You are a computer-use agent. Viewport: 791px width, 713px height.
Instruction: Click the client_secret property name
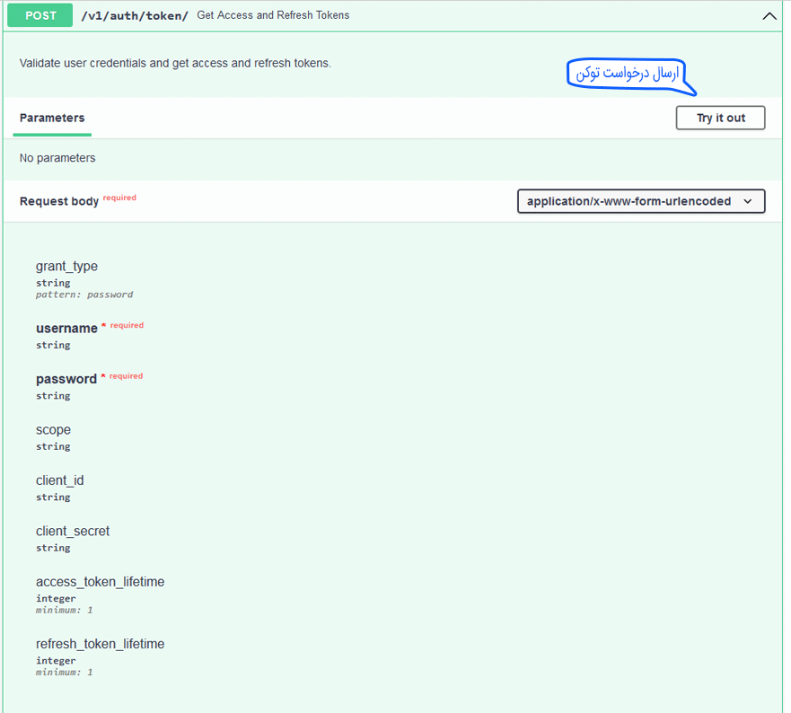tap(73, 532)
